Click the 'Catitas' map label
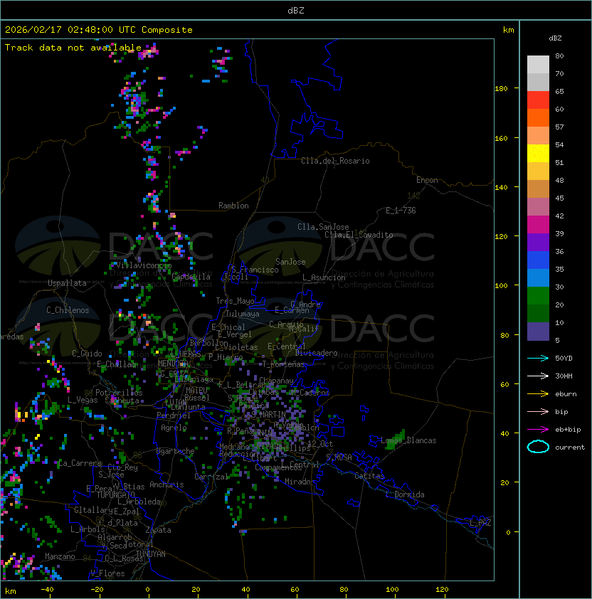The image size is (592, 599). click(369, 476)
